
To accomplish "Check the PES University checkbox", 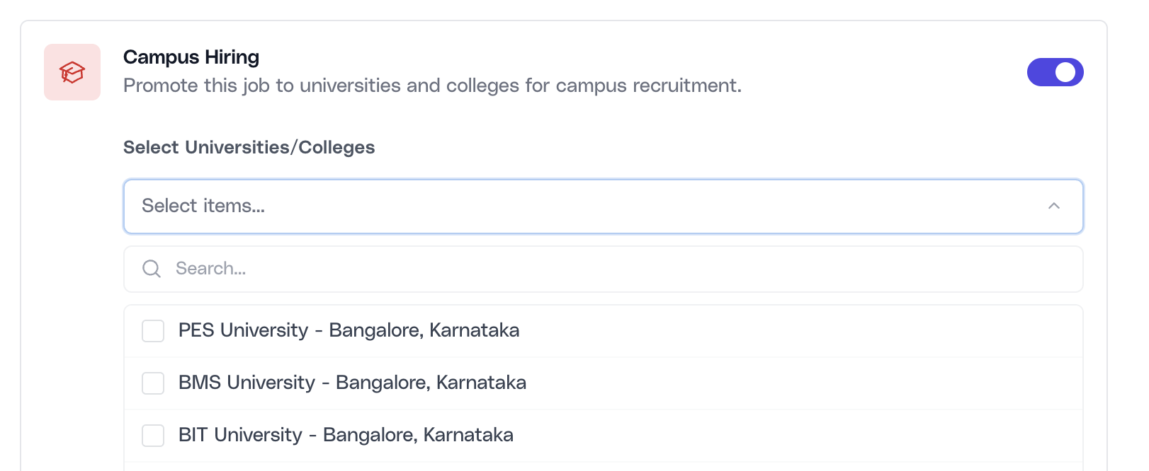I will coord(152,330).
